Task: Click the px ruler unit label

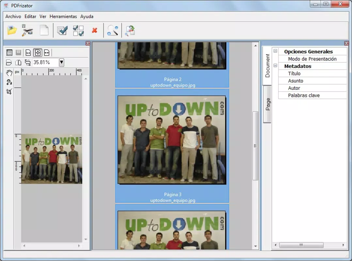Action: tap(17, 72)
